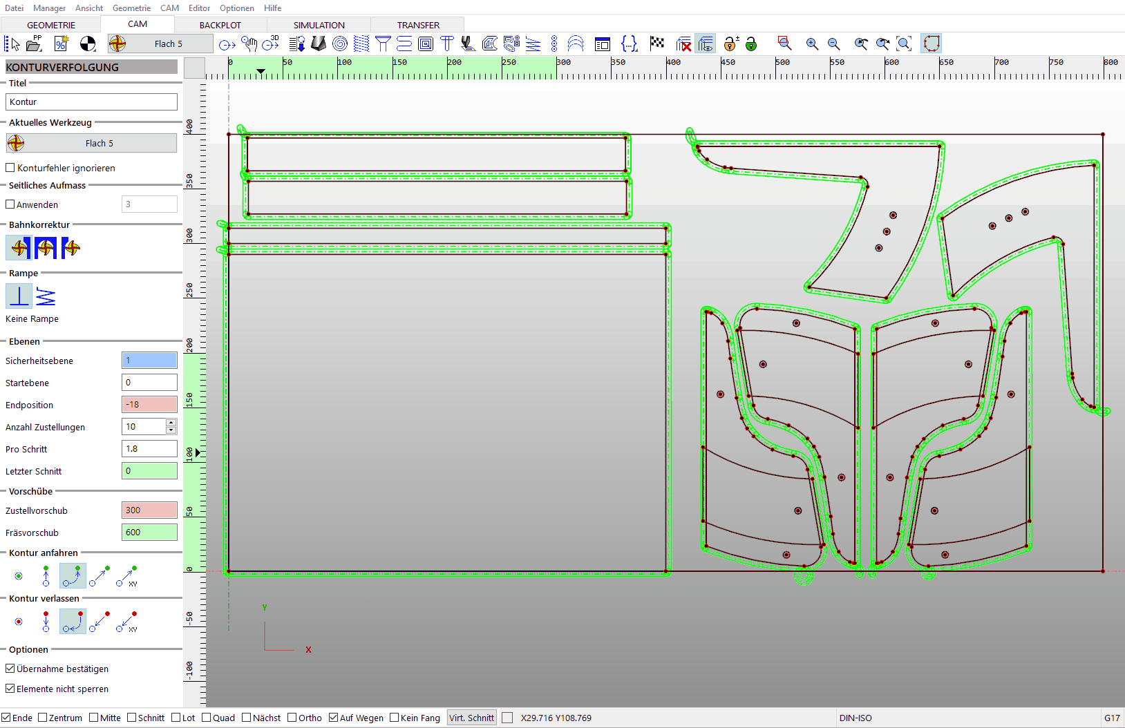Select the spiral pocket milling icon

(339, 44)
